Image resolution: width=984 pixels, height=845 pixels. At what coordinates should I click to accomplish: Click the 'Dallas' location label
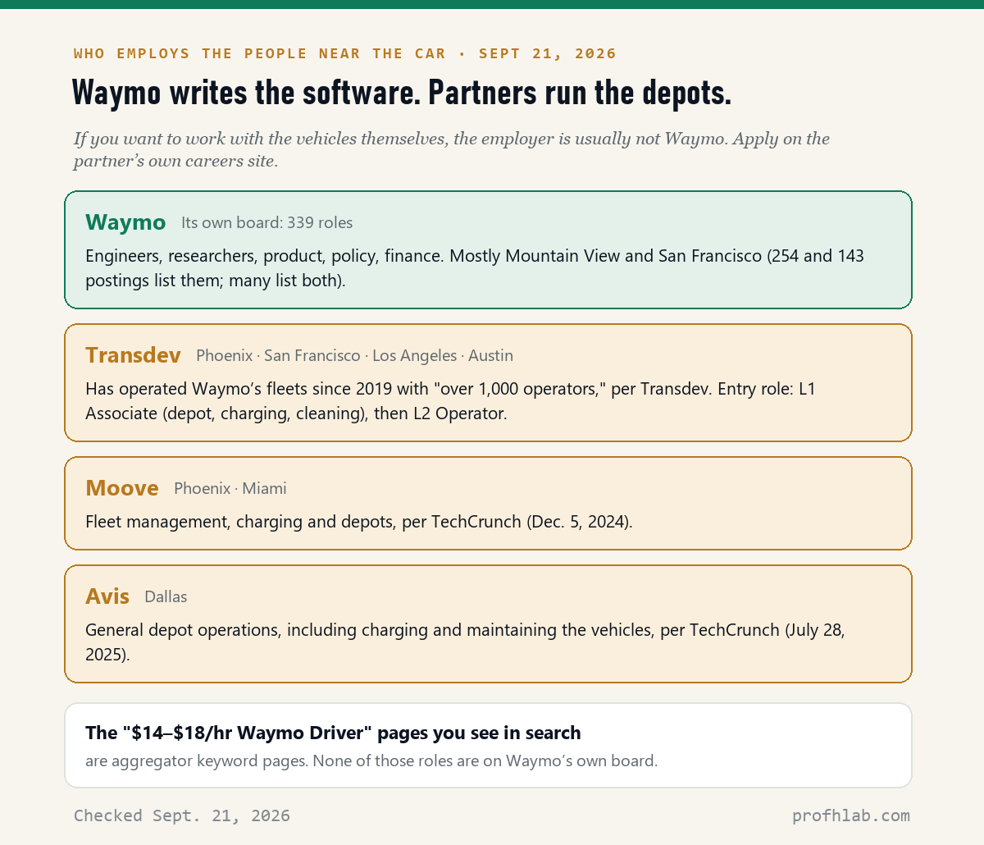(166, 597)
